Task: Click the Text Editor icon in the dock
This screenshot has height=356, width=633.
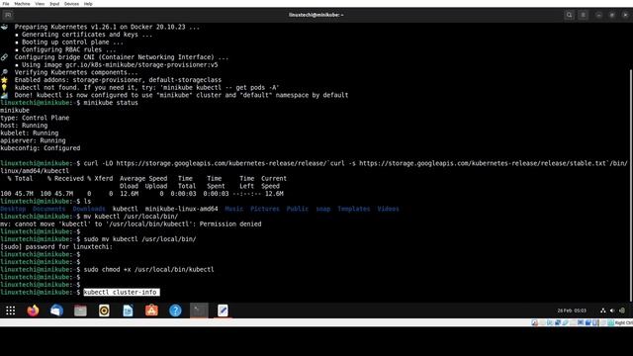Action: coord(223,311)
